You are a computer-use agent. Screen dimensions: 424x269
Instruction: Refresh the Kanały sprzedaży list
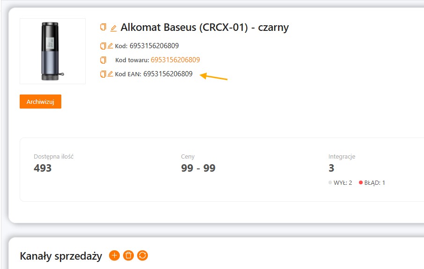pos(143,255)
